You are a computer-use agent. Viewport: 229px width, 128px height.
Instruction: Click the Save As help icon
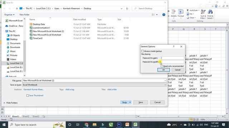164,15
